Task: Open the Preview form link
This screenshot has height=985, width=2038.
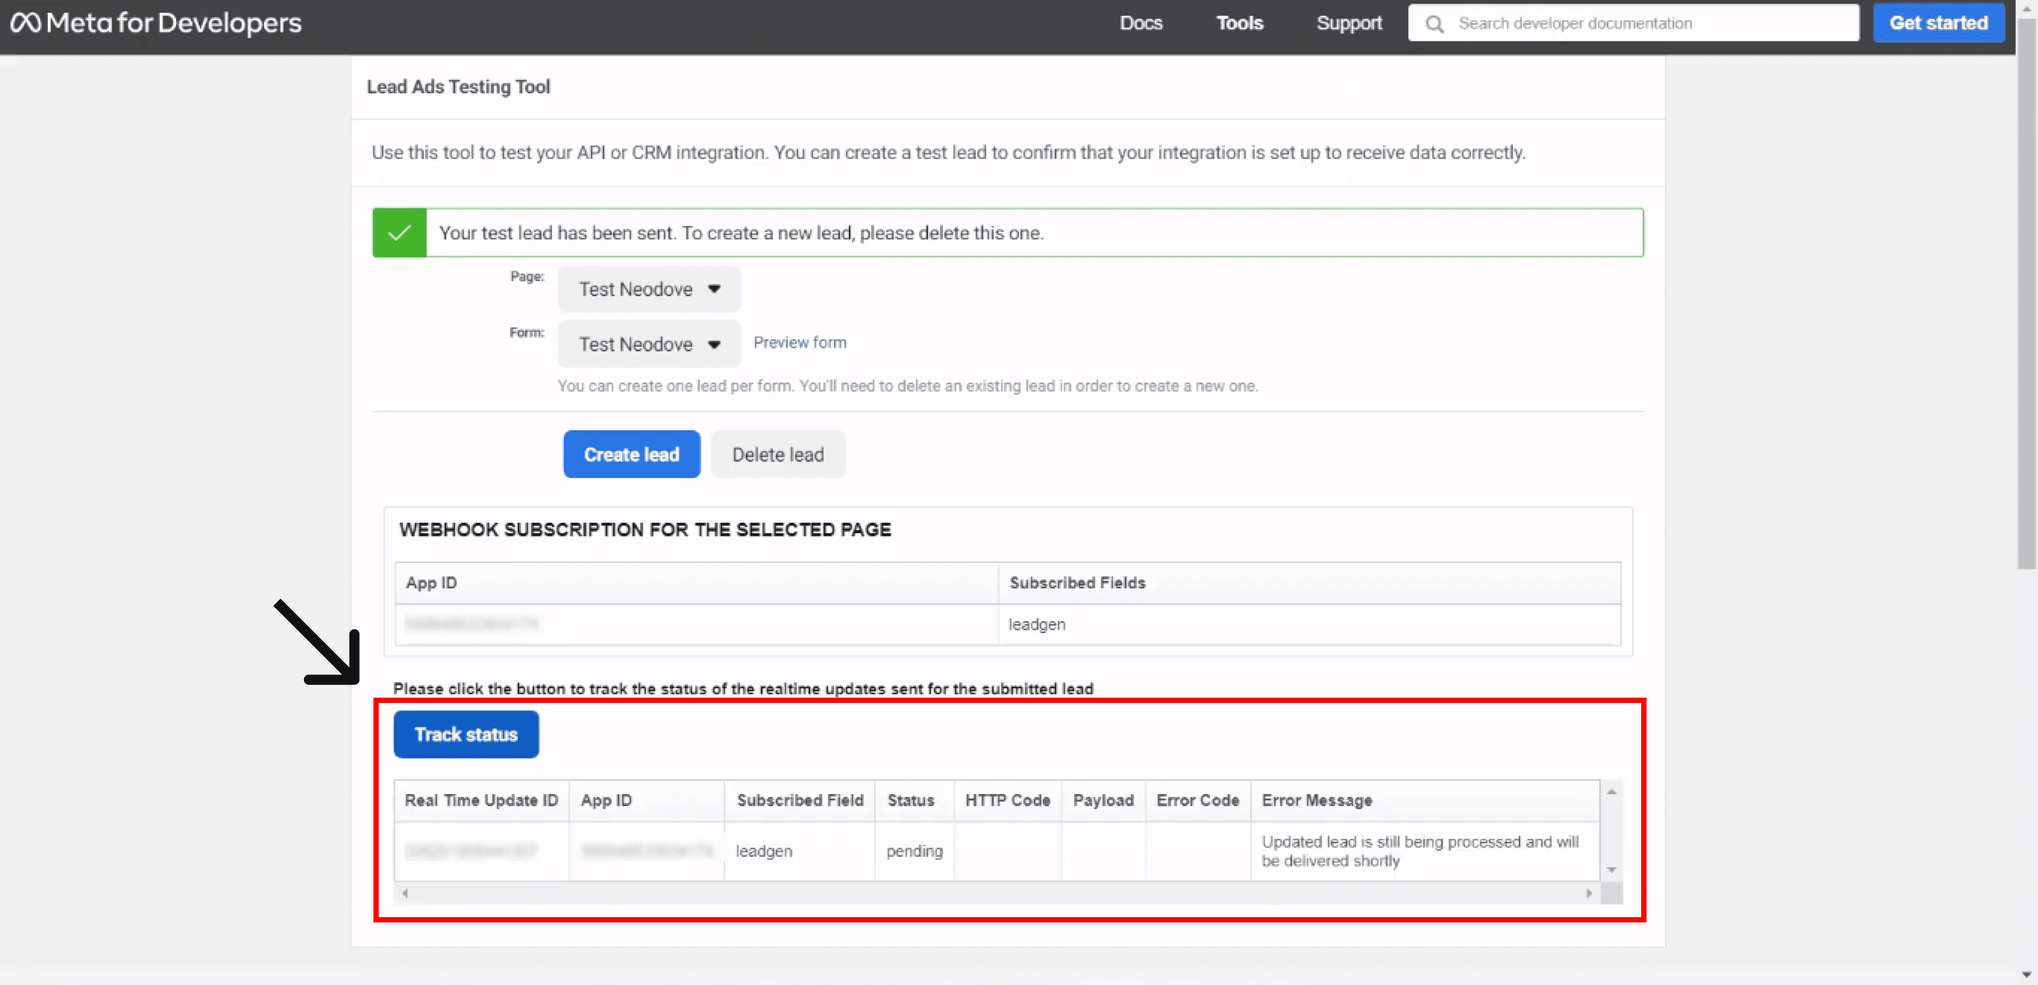Action: pyautogui.click(x=800, y=341)
